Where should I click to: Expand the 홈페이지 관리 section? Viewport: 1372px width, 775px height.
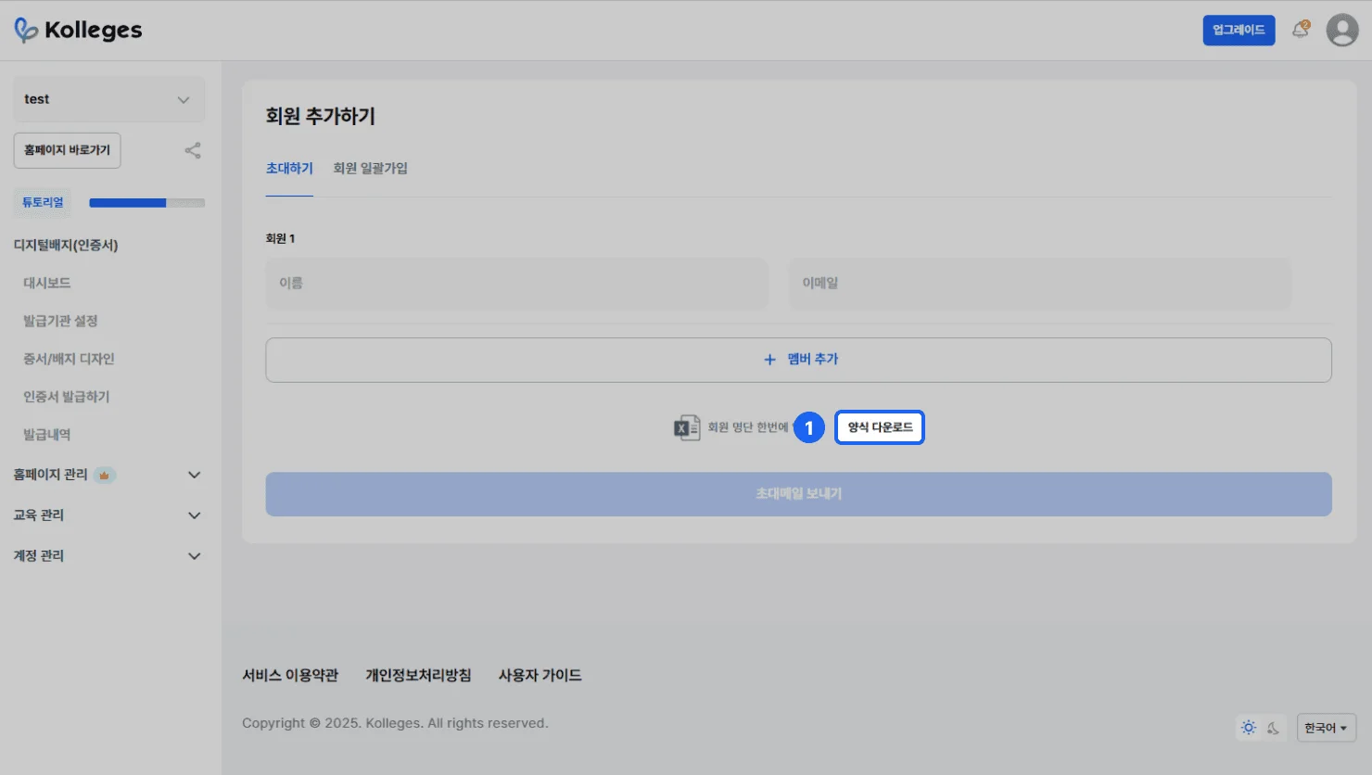[x=195, y=475]
